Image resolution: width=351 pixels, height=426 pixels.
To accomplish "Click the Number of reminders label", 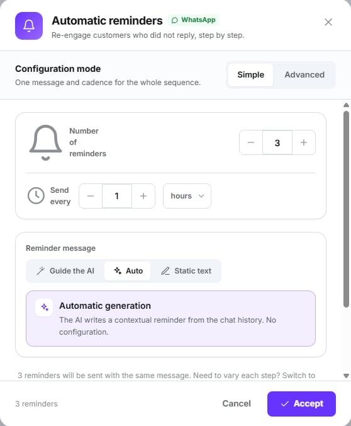I will pyautogui.click(x=87, y=142).
